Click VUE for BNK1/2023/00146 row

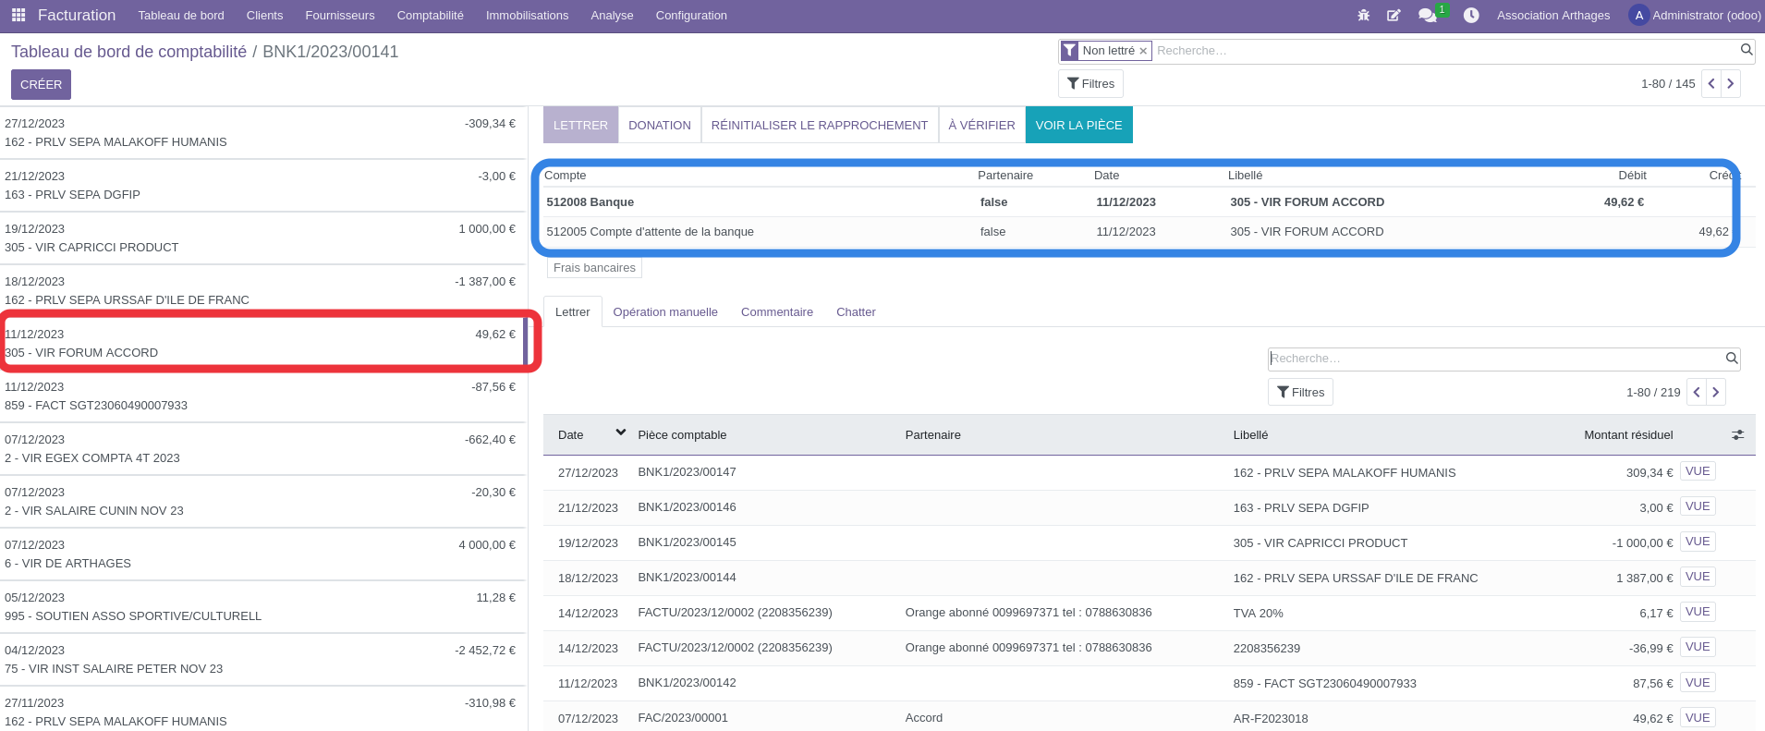[x=1698, y=506]
